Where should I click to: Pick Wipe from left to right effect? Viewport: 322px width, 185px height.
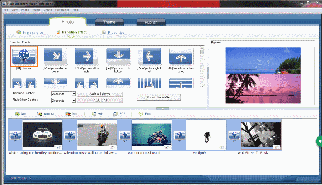[87, 56]
